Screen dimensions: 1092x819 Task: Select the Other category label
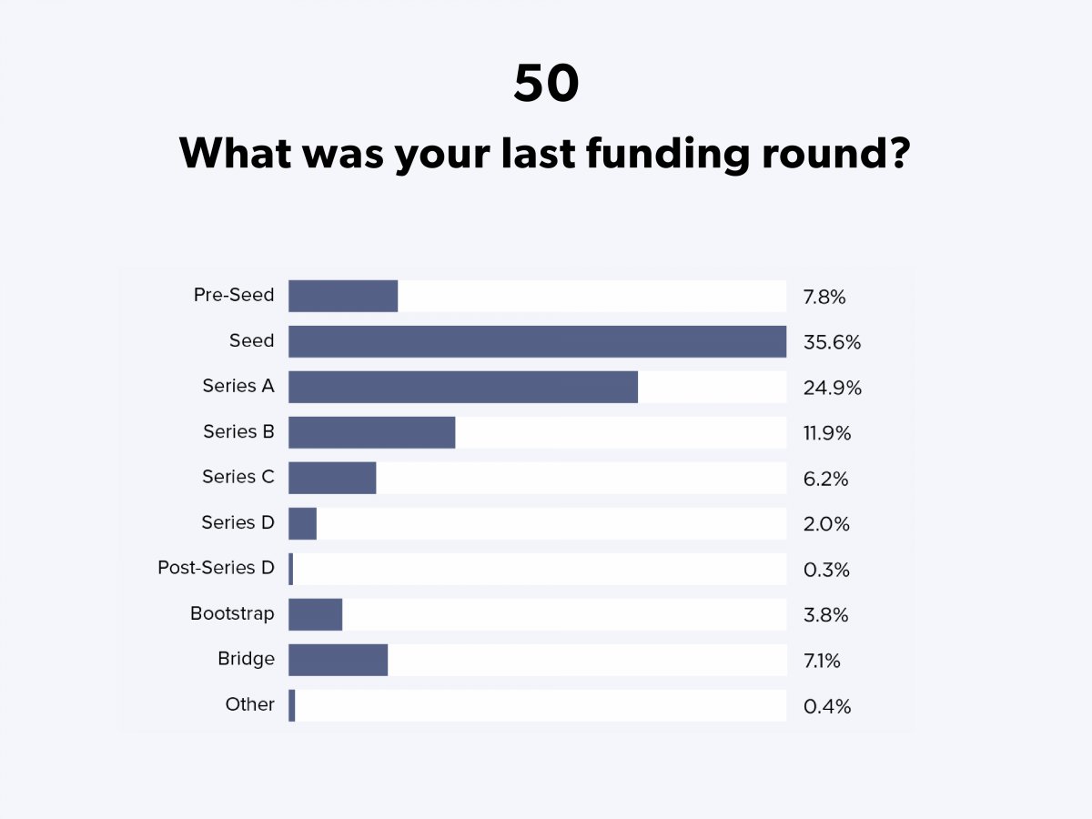point(249,704)
